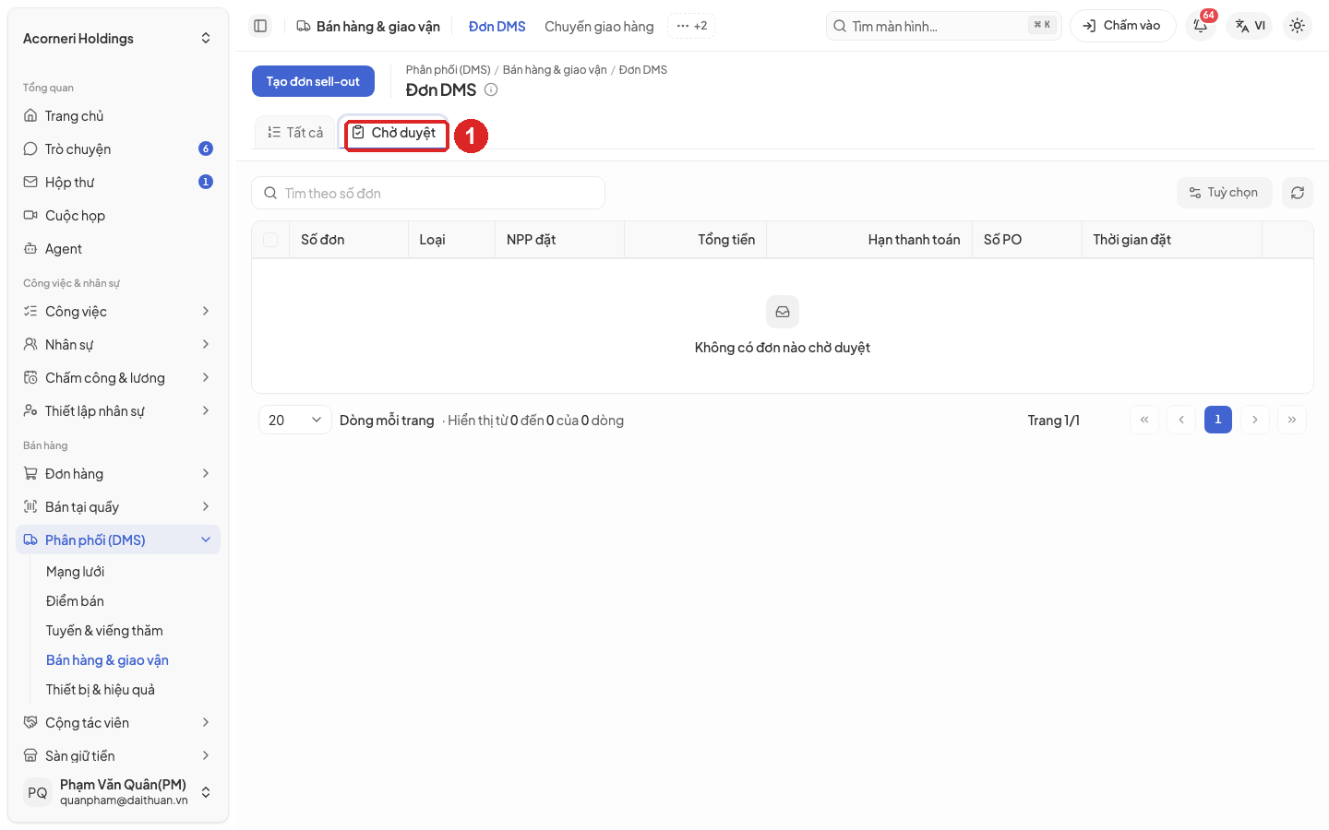
Task: Open the Agent item in sidebar
Action: (118, 249)
